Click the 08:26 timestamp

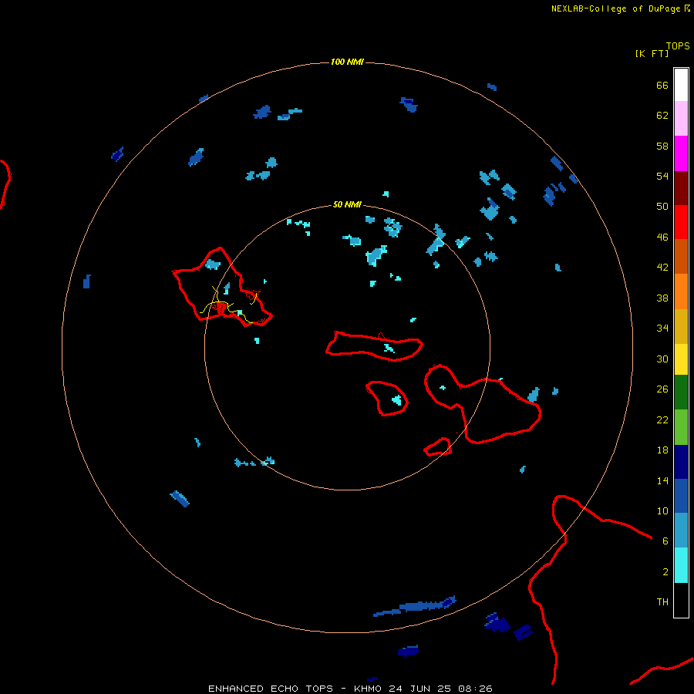tap(476, 689)
